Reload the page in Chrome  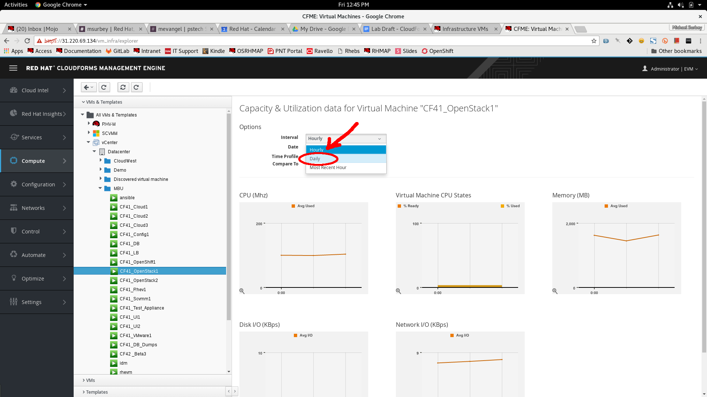pos(27,41)
